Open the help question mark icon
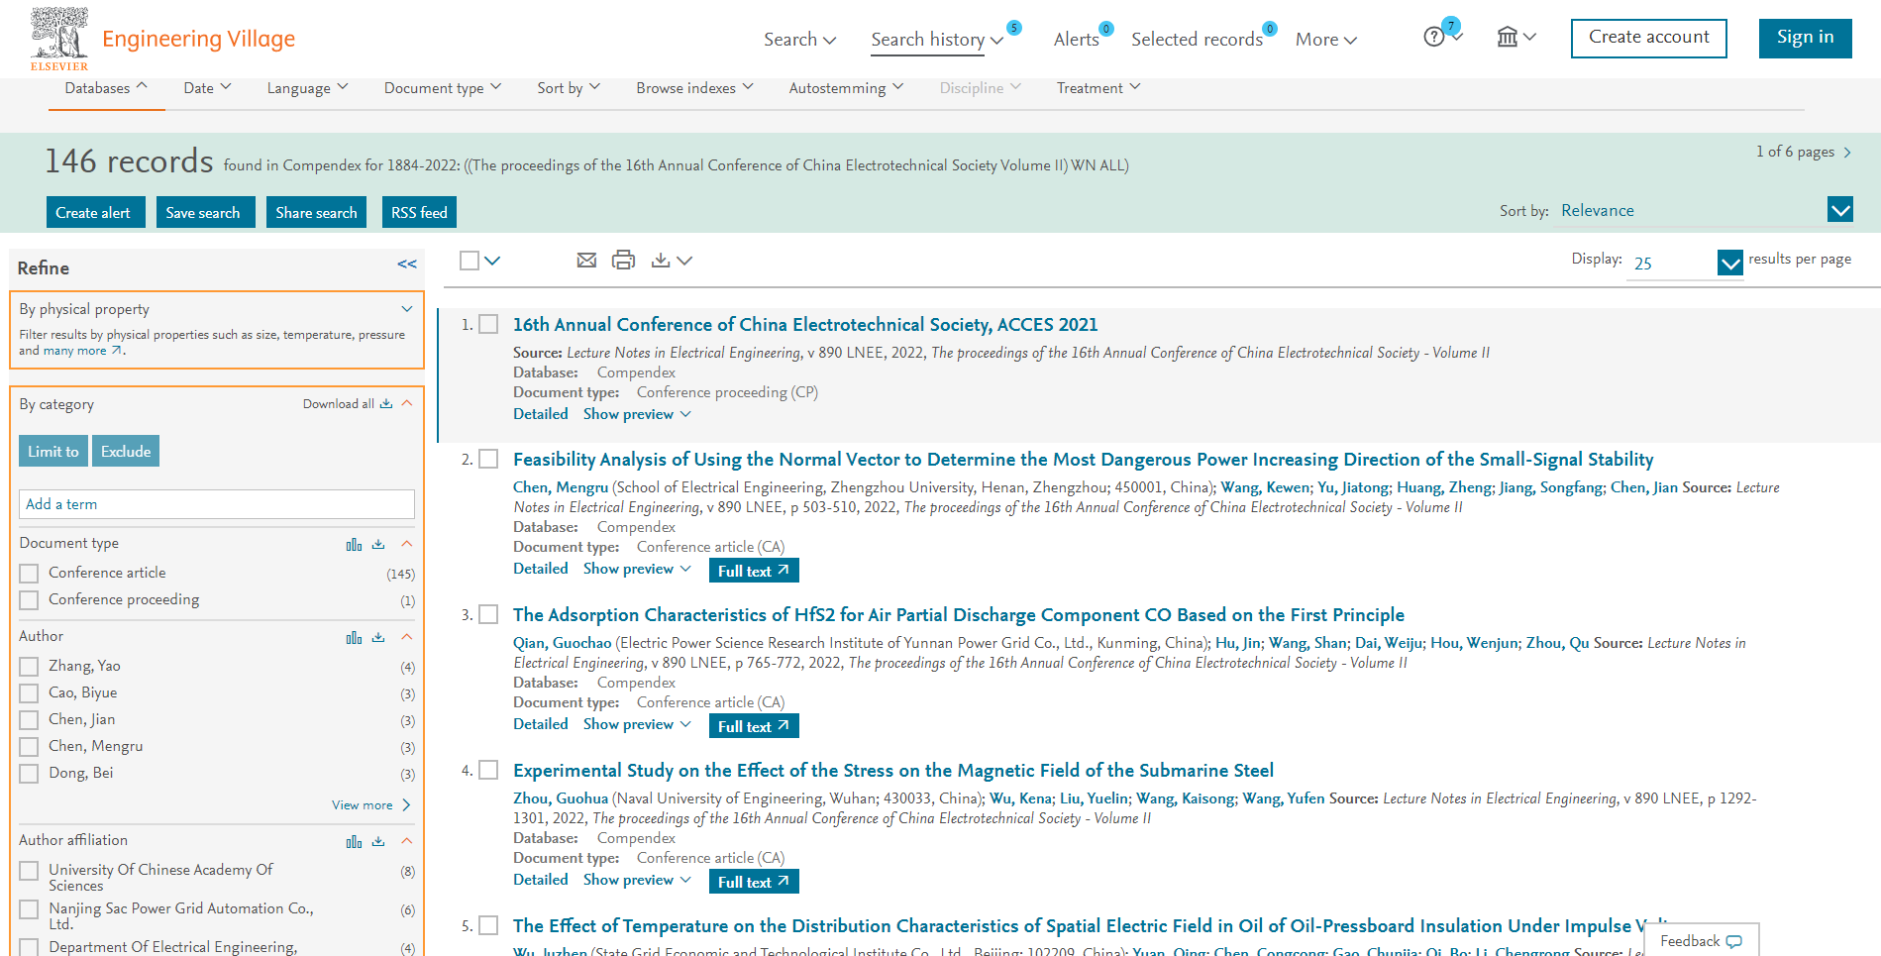This screenshot has width=1881, height=956. [1433, 38]
